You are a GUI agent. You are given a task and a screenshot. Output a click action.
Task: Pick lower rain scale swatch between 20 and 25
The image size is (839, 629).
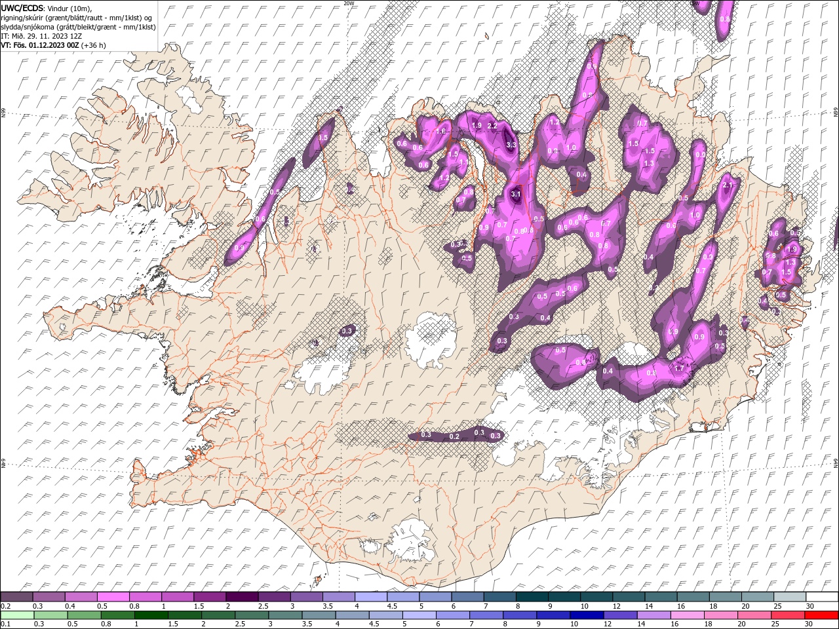pyautogui.click(x=754, y=615)
